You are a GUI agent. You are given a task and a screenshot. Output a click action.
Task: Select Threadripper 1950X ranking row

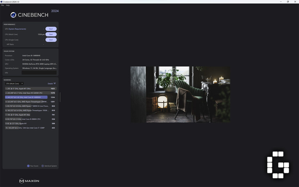pyautogui.click(x=31, y=110)
